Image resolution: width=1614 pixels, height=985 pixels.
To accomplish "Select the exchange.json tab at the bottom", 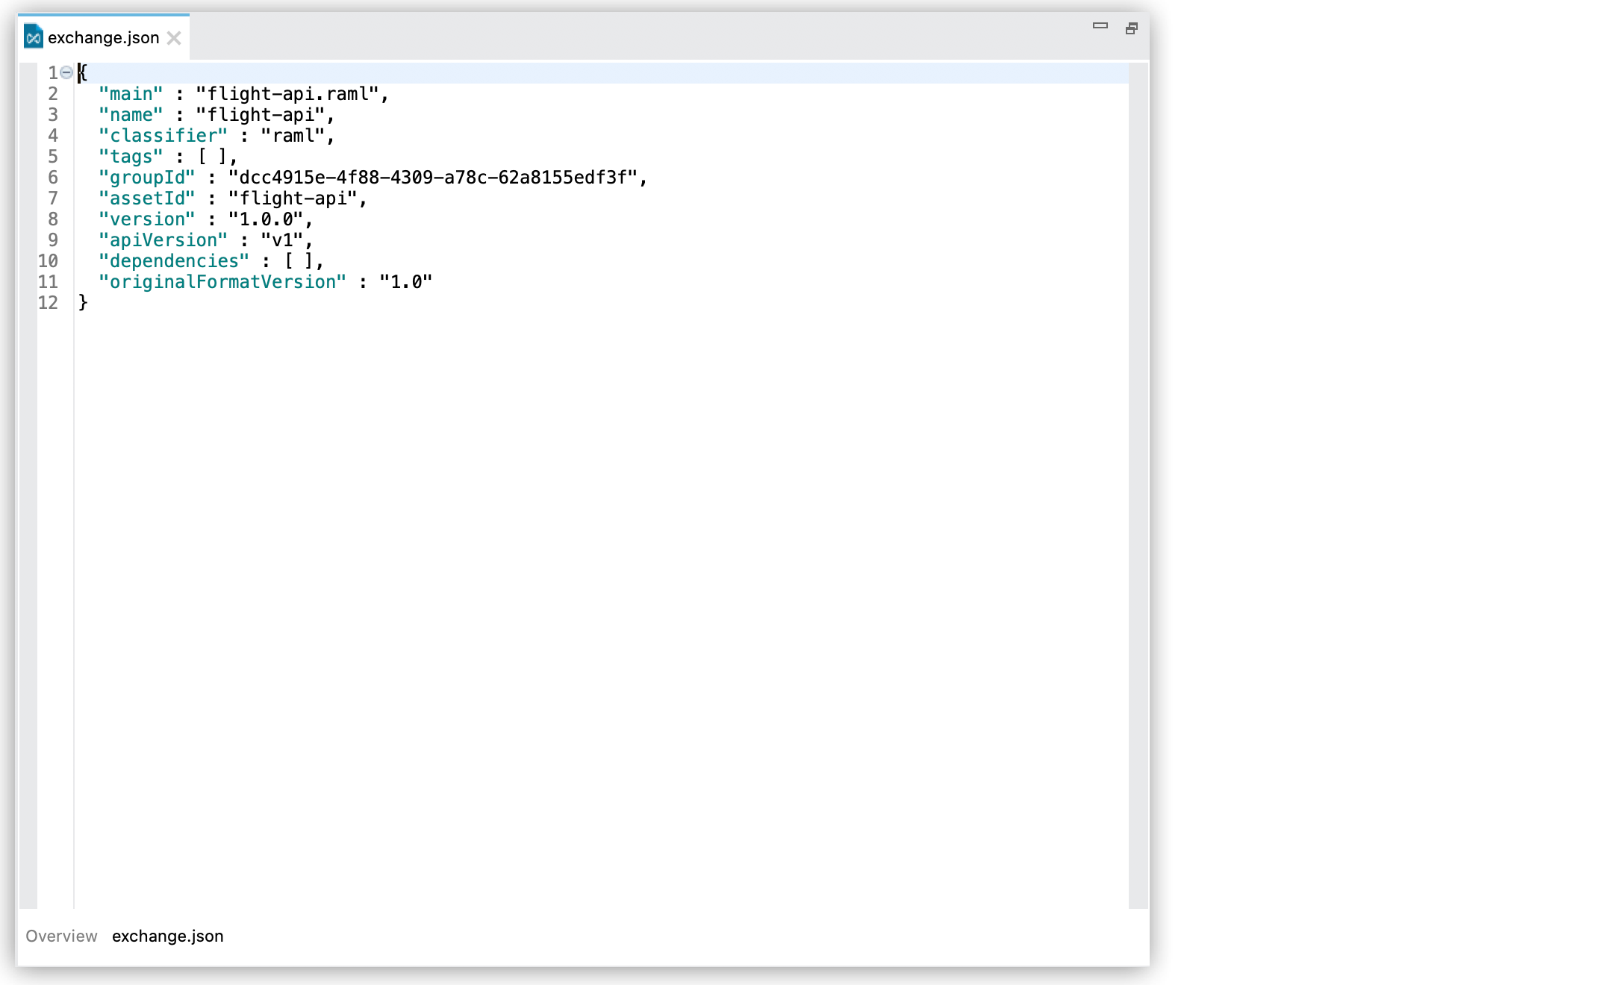I will pos(168,936).
